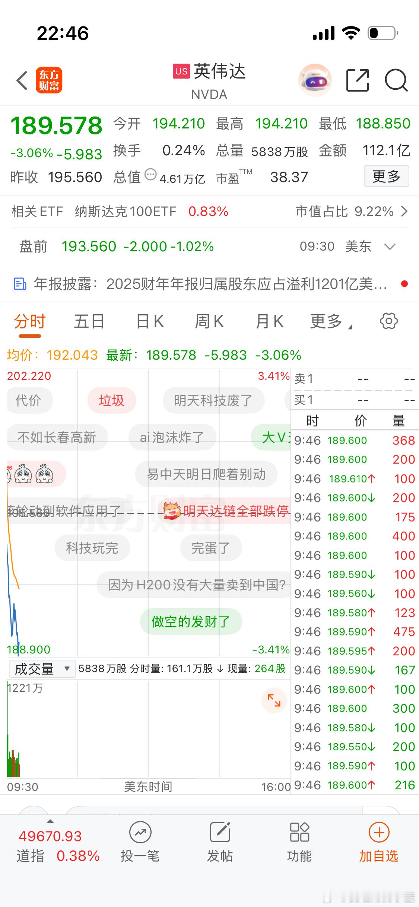Tap the trade row with volume 216
Viewport: 419px width, 907px height.
(355, 785)
